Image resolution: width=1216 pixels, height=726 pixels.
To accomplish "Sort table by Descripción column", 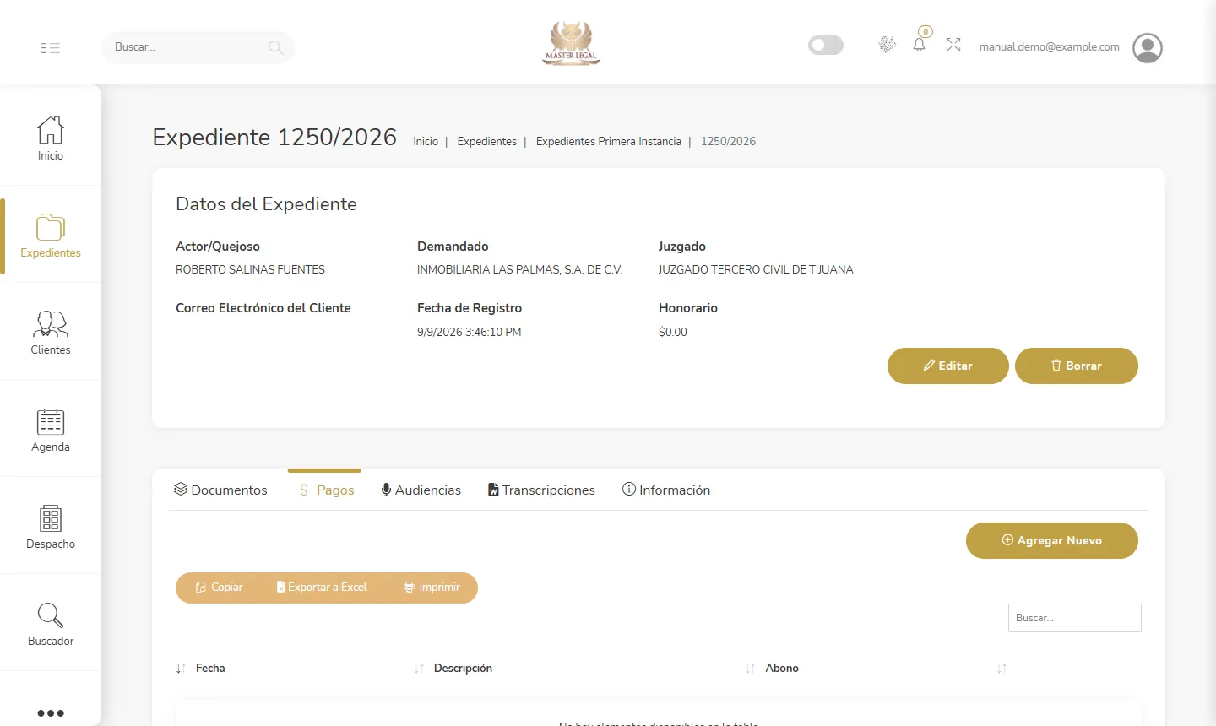I will click(463, 669).
